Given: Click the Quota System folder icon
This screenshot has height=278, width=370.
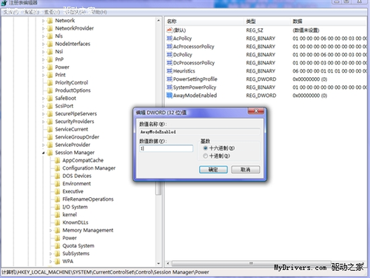Looking at the screenshot, I should (57, 245).
